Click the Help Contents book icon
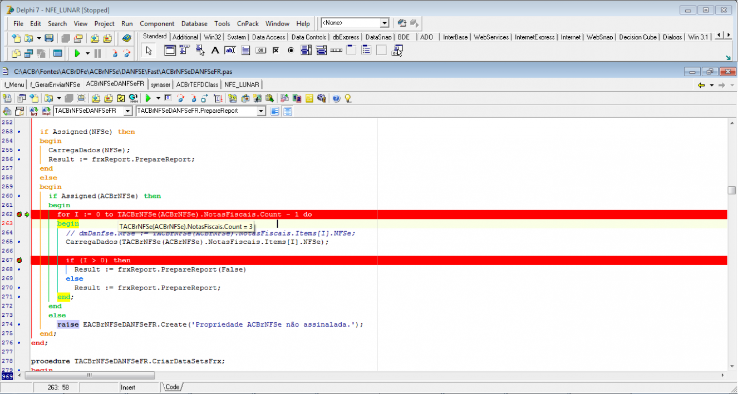 pyautogui.click(x=127, y=38)
